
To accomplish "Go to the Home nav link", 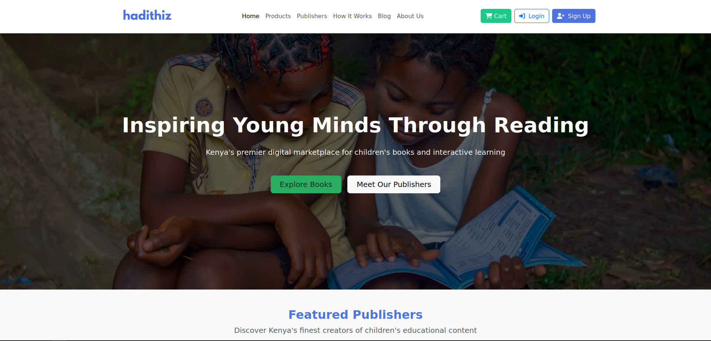I will [x=251, y=16].
